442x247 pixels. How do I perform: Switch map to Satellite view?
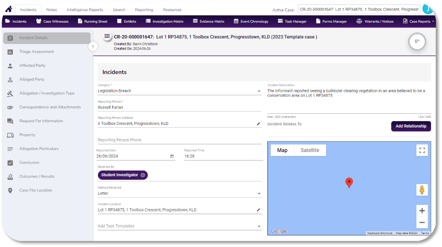(309, 150)
